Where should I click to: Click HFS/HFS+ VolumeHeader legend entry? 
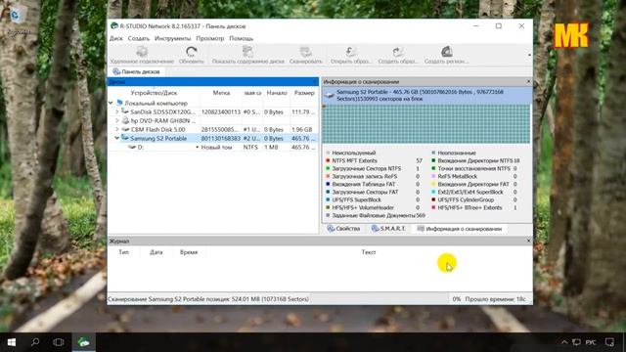(363, 207)
